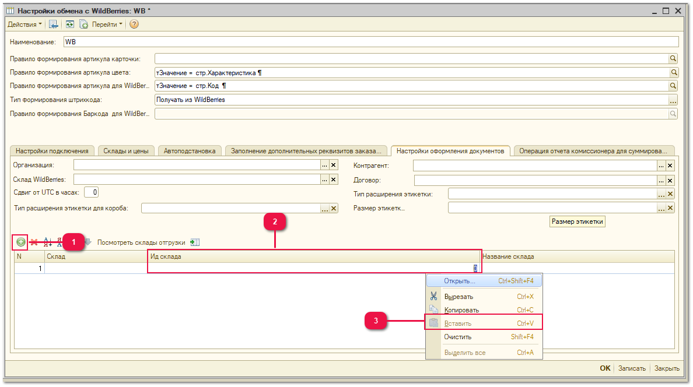Choose Вставить from context menu

coord(484,323)
